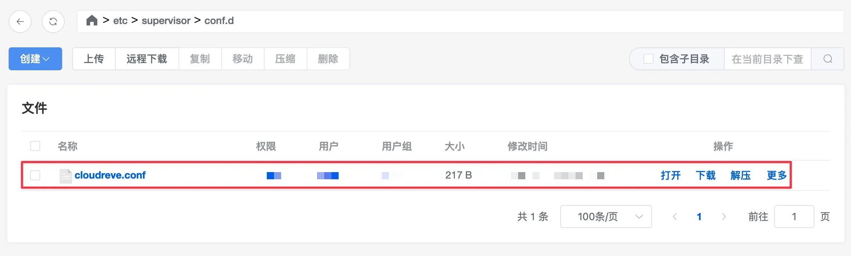
Task: Go to root via home icon
Action: click(x=92, y=20)
